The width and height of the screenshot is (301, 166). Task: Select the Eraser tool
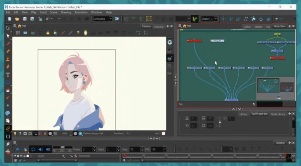click(8, 66)
